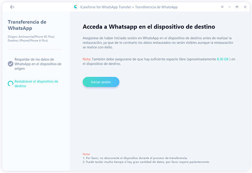Click the 'iCareFone for WhatsApp Transfer' breadcrumb

(x=106, y=7)
